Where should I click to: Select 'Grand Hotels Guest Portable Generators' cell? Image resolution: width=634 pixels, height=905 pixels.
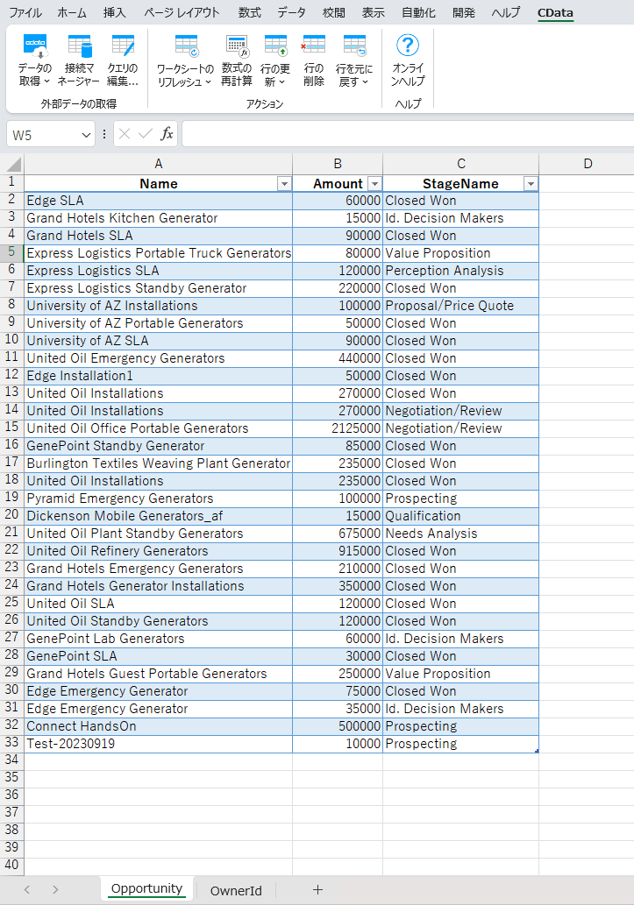pyautogui.click(x=159, y=674)
